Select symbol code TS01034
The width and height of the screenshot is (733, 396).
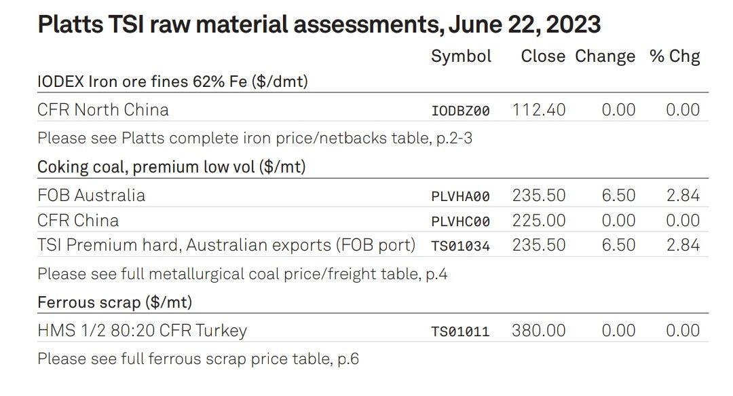coord(460,246)
